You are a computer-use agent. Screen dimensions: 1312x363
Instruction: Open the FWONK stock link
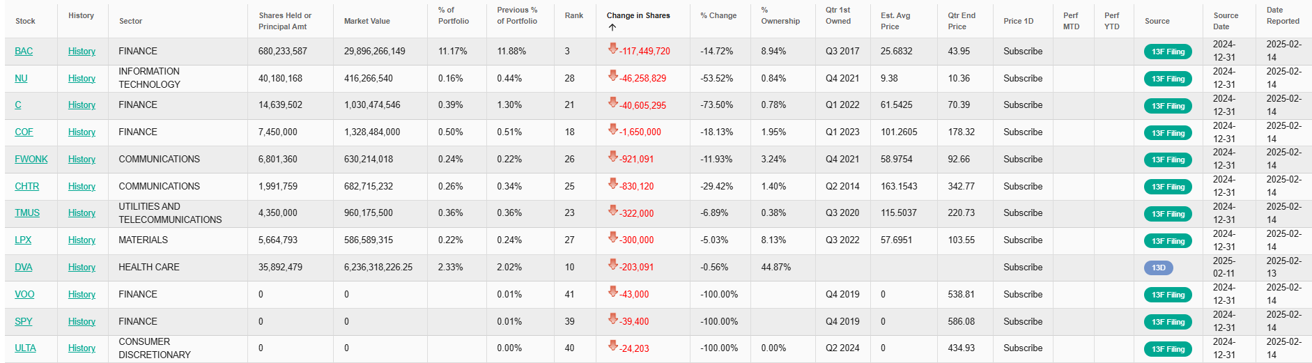[31, 159]
